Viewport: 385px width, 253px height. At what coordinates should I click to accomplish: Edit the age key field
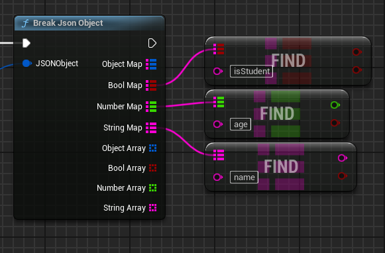click(241, 125)
